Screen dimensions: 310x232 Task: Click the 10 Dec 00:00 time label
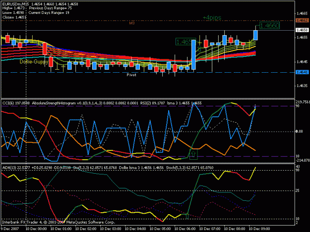coord(36,229)
